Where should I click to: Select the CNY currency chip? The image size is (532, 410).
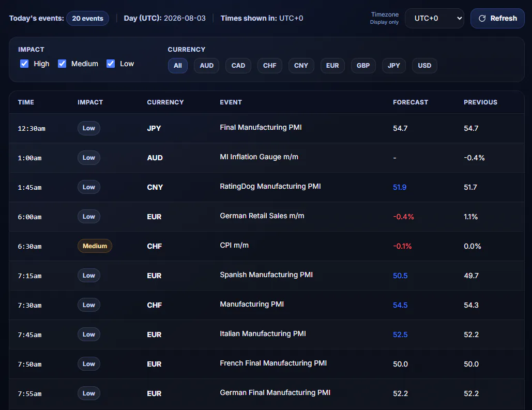(x=301, y=66)
